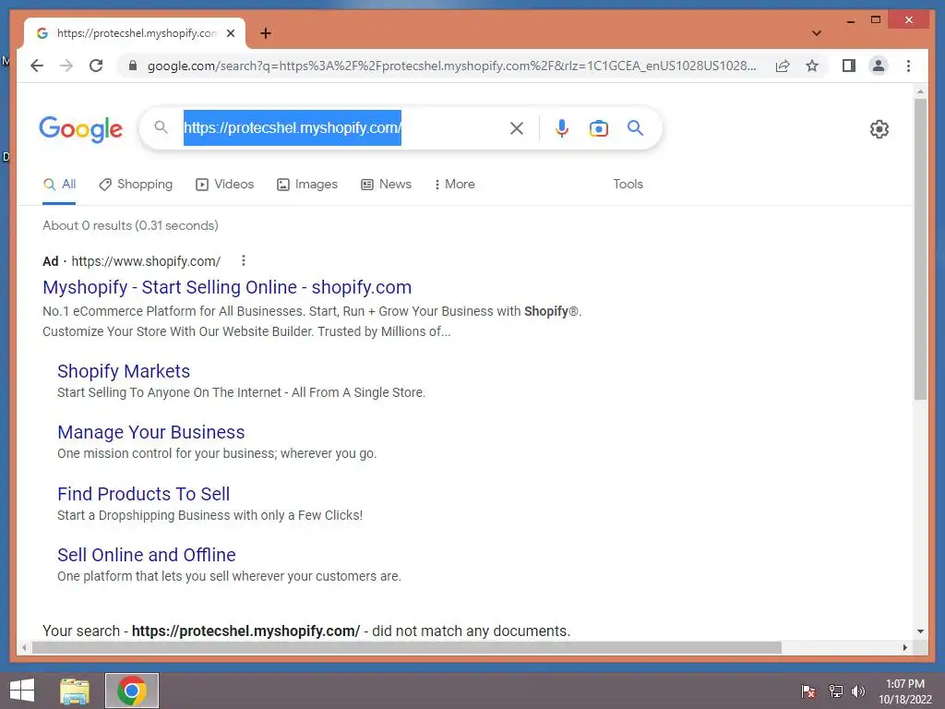
Task: Open Chrome's three-dot menu
Action: click(908, 66)
